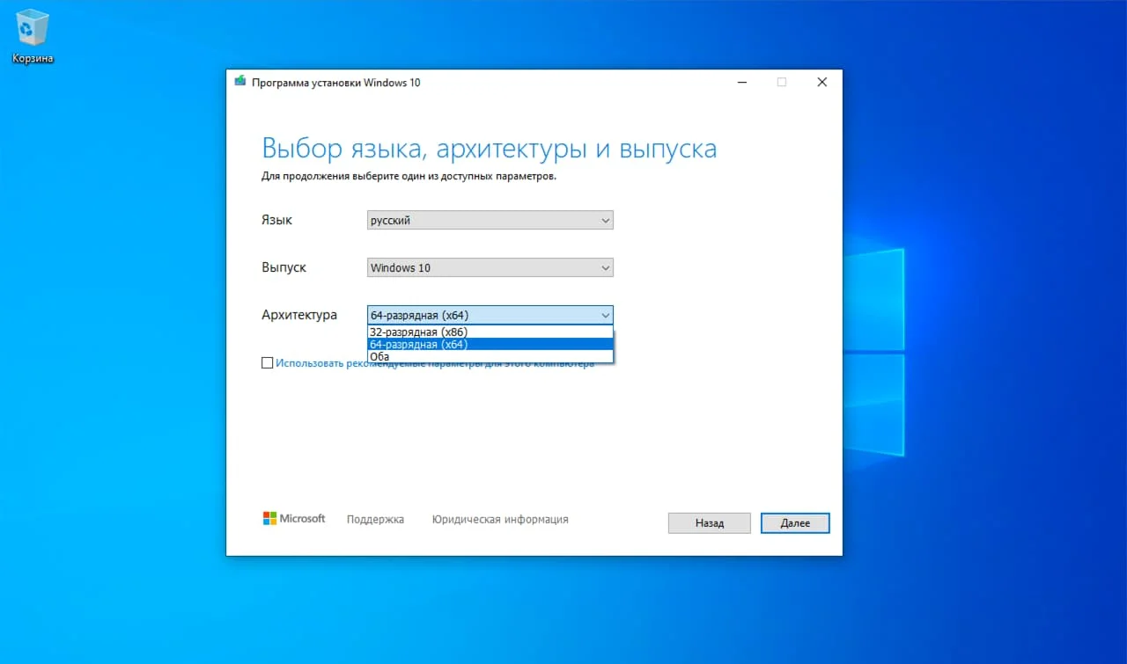This screenshot has height=664, width=1127.
Task: Open the Поддержка link
Action: coord(375,520)
